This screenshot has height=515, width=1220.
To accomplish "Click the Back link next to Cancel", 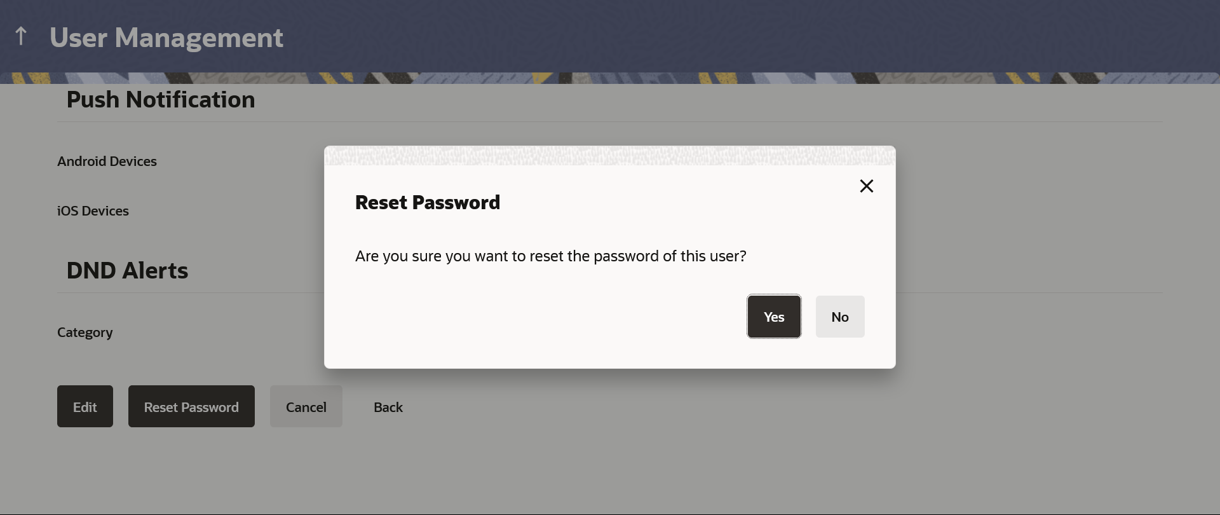I will (x=388, y=407).
